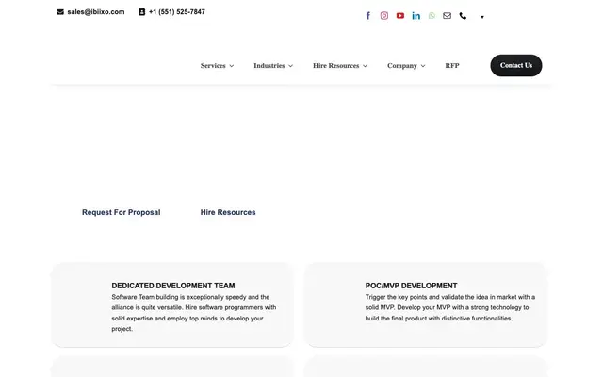Expand the Hire Resources nav chevron
Viewport: 603px width, 377px height.
point(365,66)
